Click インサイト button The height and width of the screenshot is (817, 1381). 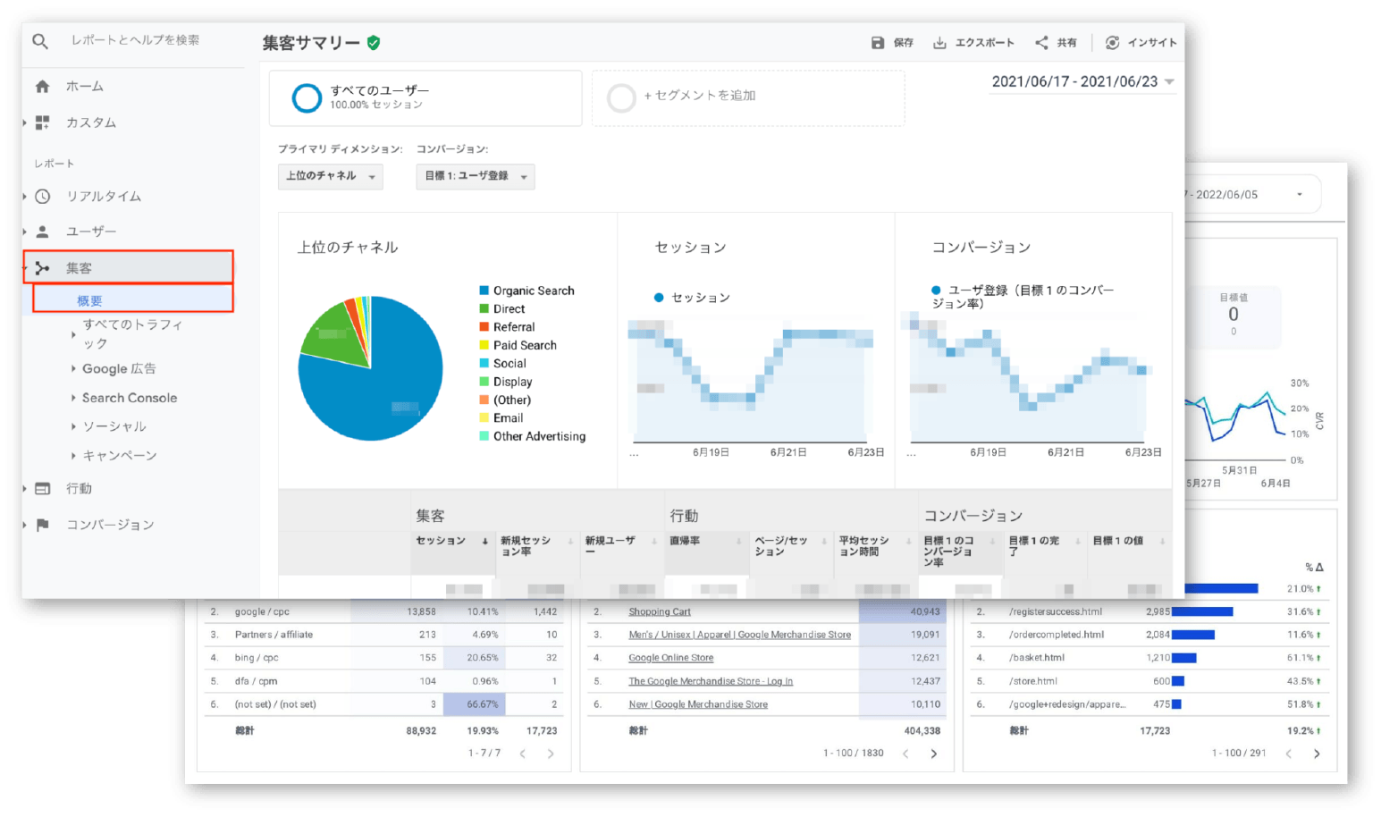(x=1141, y=43)
